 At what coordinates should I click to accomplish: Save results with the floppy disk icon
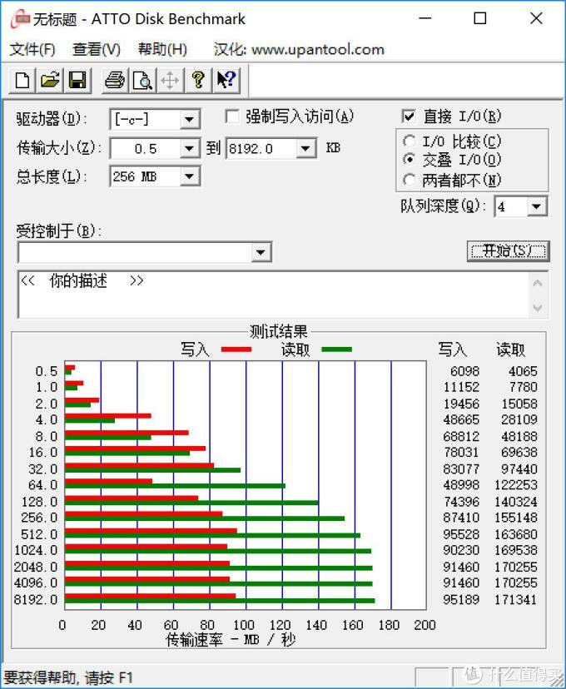pos(77,81)
